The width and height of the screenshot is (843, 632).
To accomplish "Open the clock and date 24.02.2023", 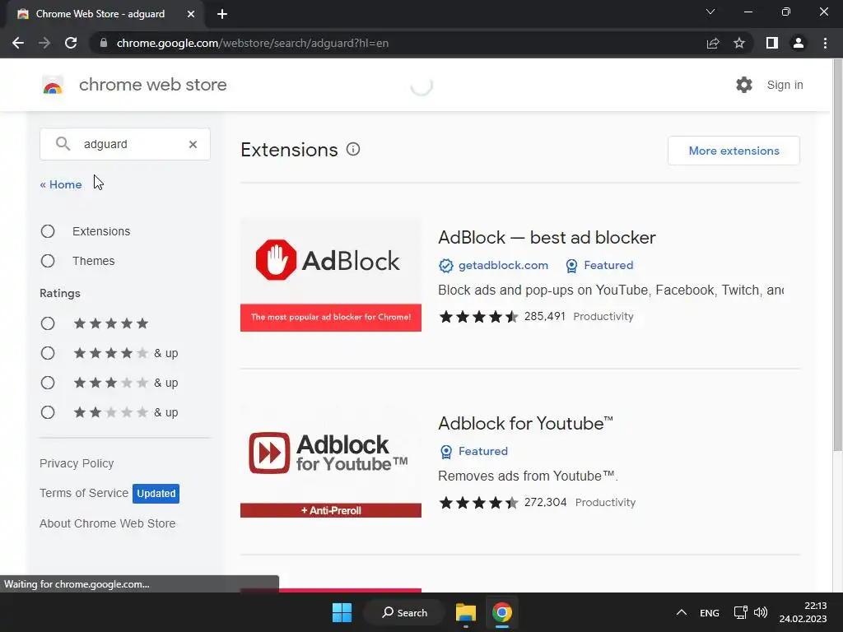I will (803, 612).
